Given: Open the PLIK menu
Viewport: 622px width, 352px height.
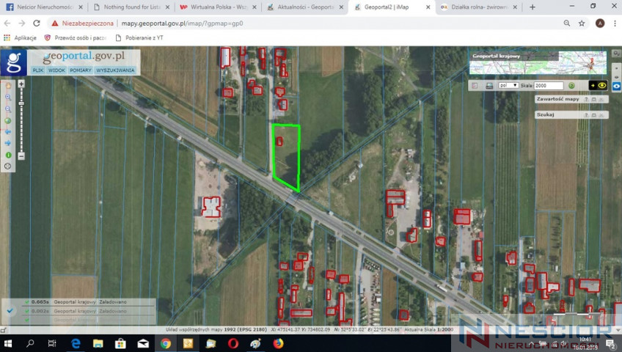Looking at the screenshot, I should (38, 70).
